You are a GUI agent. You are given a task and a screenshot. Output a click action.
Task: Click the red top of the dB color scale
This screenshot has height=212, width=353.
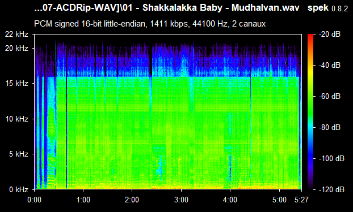point(310,36)
